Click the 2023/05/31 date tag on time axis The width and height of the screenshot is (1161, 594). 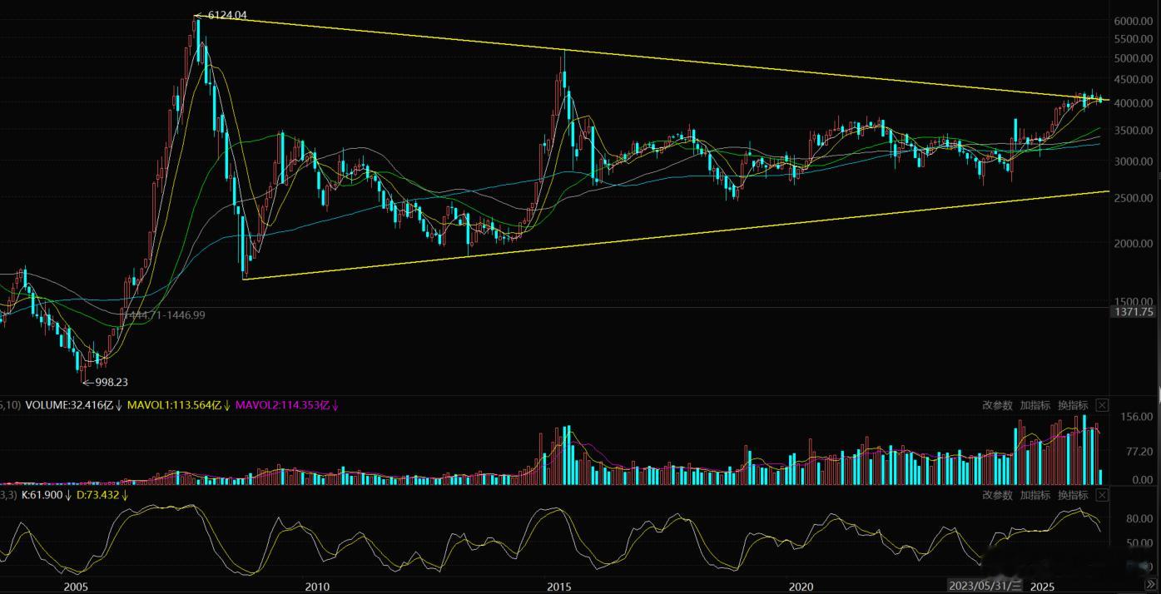coord(985,587)
